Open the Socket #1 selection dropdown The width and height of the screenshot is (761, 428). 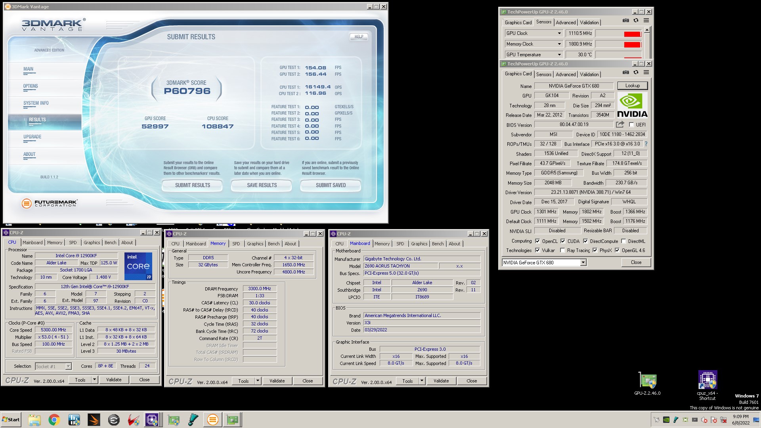point(68,366)
